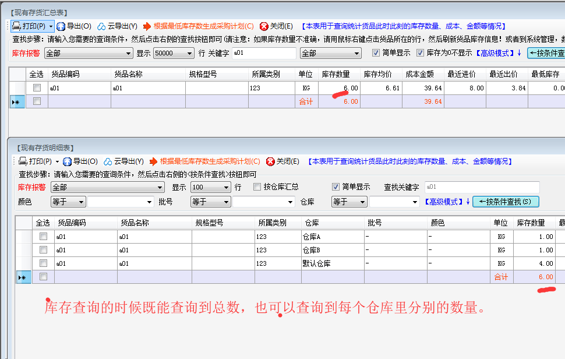Click Cloud Export icon in detail table toolbar
The width and height of the screenshot is (565, 359).
tap(108, 161)
